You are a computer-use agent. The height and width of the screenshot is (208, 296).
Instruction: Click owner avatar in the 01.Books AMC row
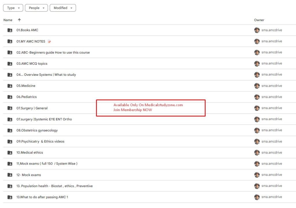pos(257,30)
